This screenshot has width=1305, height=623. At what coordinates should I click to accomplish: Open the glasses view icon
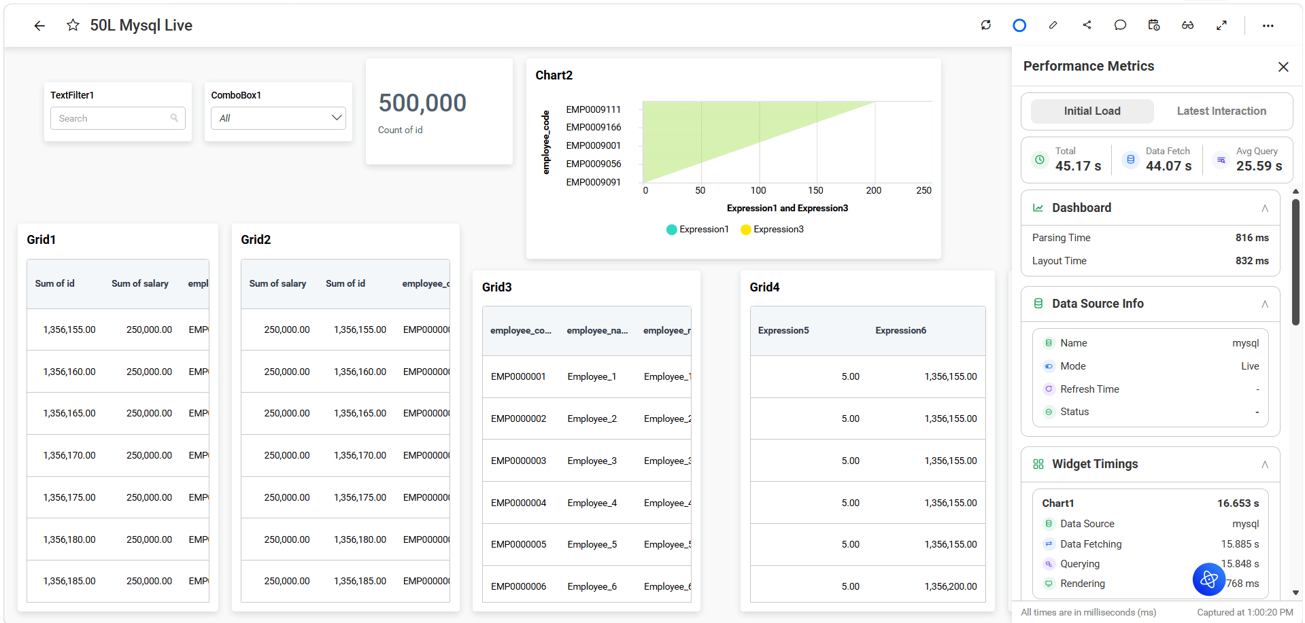(x=1187, y=25)
